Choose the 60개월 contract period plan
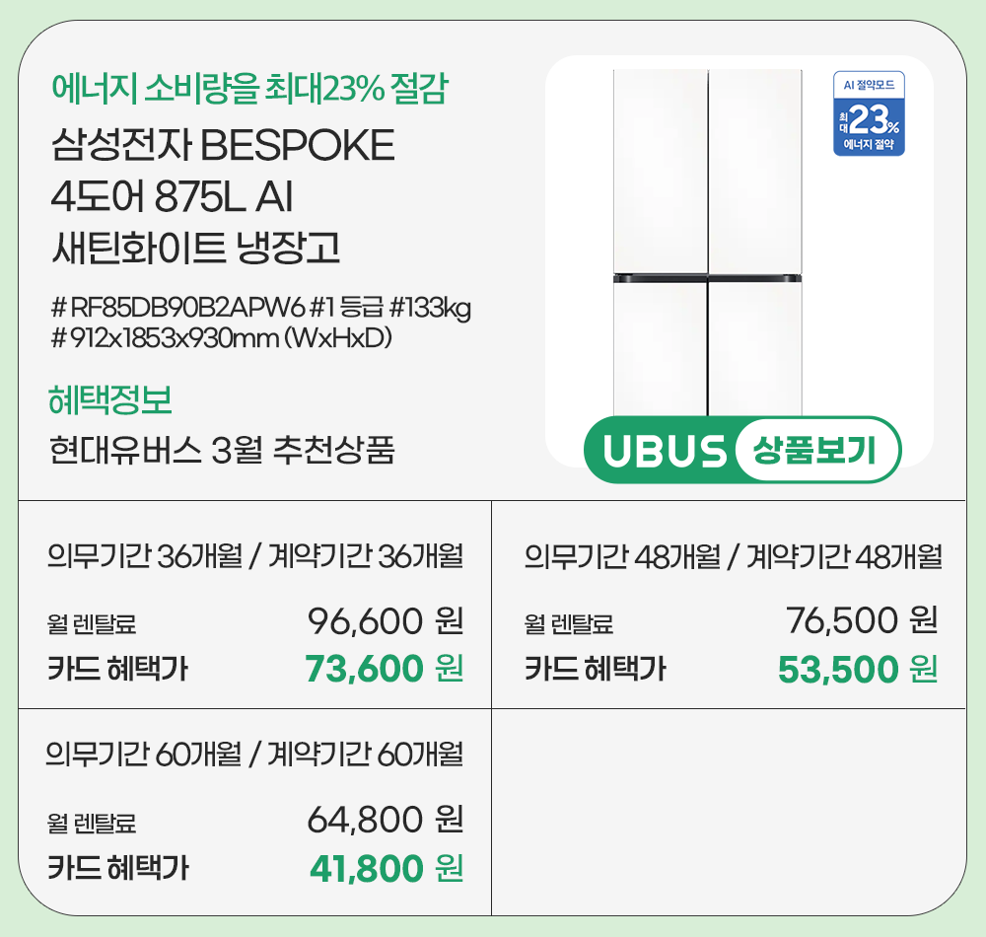Screen dimensions: 986x937 click(x=254, y=756)
